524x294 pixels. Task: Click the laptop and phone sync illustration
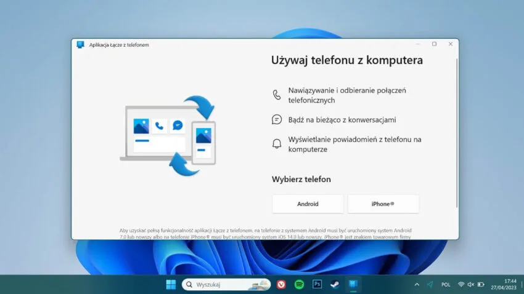(x=168, y=136)
